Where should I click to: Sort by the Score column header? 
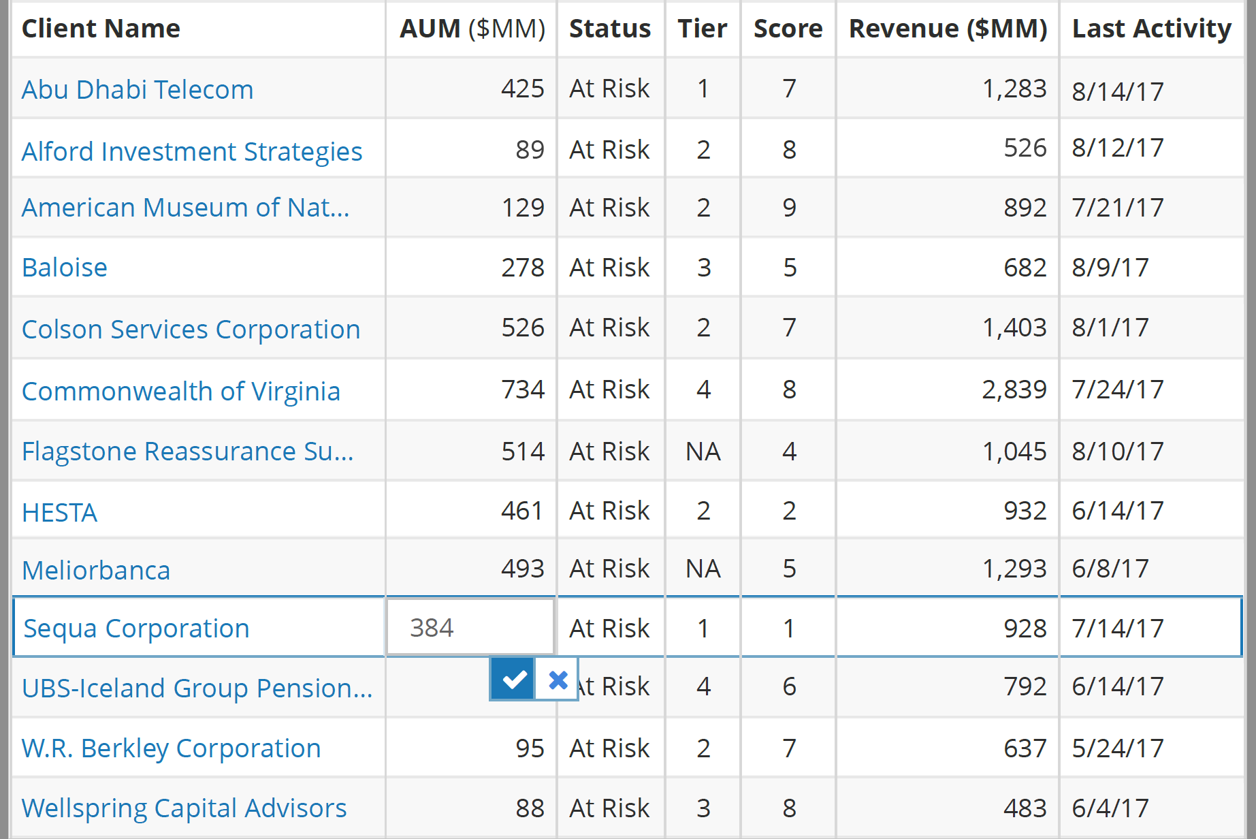(788, 29)
